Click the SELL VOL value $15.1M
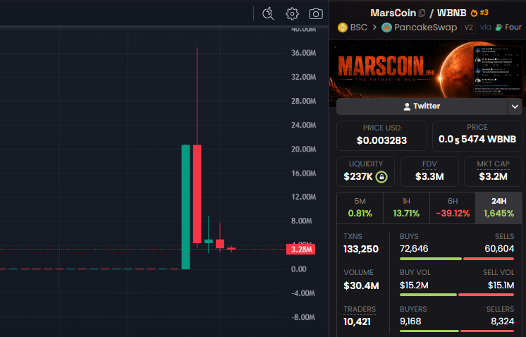 click(501, 286)
